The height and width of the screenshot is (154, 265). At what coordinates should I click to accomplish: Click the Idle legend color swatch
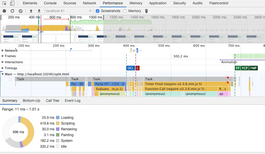pos(58,147)
